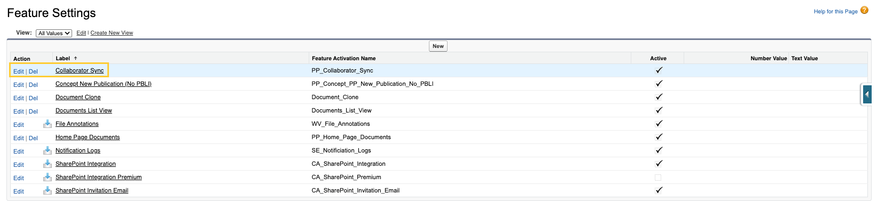Viewport: 877px width, 201px height.
Task: Click Active checkmark for Documents List View
Action: tap(659, 110)
